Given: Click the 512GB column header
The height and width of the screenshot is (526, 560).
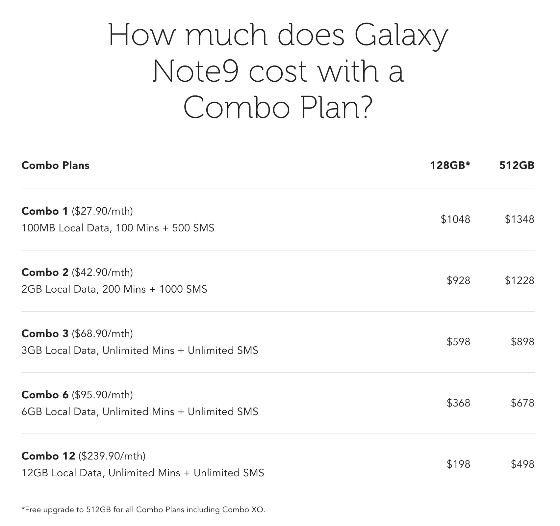Looking at the screenshot, I should coord(517,165).
